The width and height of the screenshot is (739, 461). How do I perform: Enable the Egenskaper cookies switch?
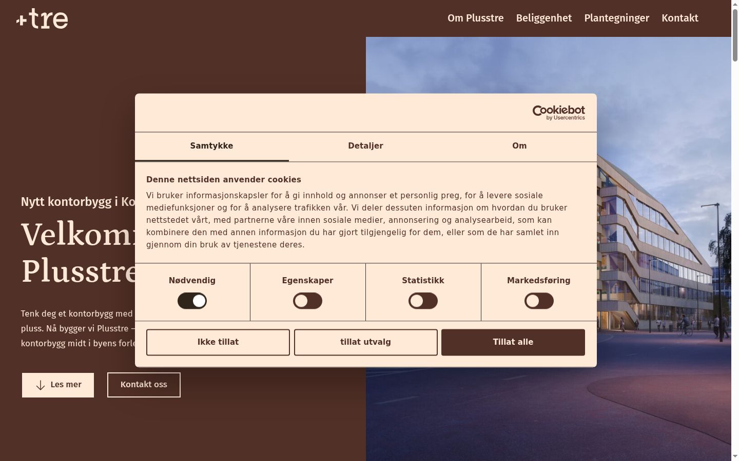click(307, 301)
